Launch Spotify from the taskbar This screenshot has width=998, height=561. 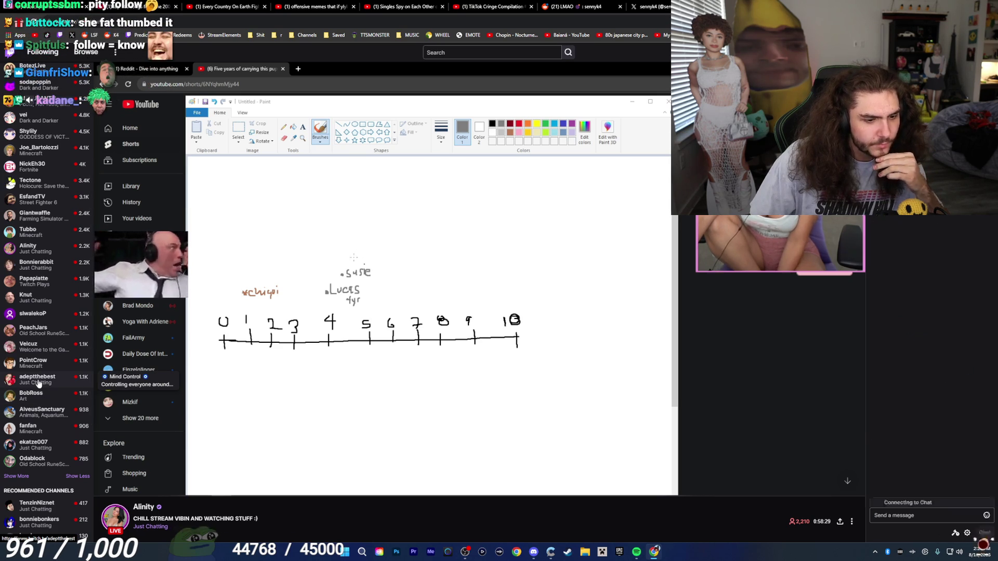[636, 552]
